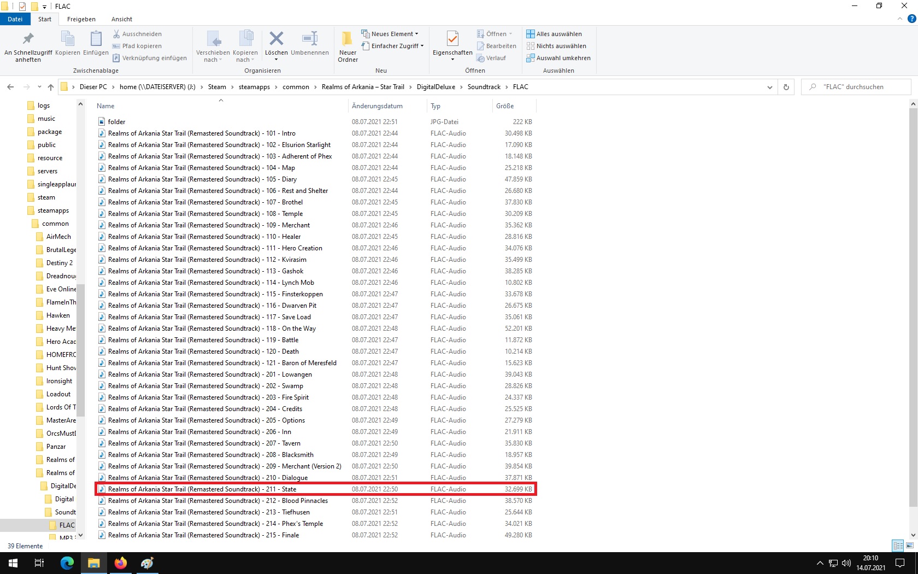The image size is (918, 574).
Task: Click Bearbeiten in ribbon
Action: coord(496,46)
